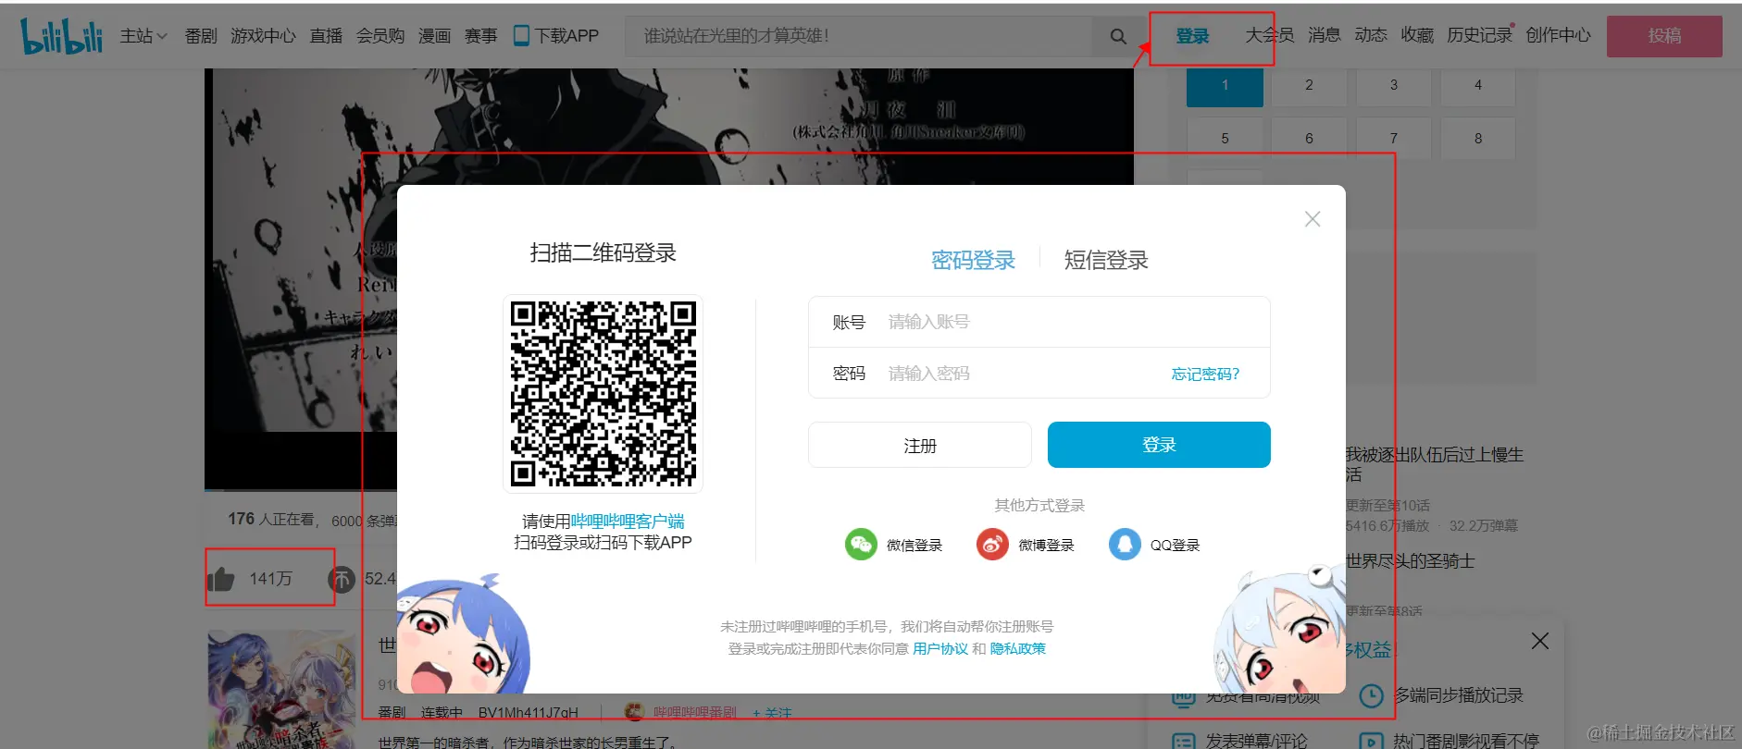
Task: Click the 投稿 button
Action: point(1664,36)
